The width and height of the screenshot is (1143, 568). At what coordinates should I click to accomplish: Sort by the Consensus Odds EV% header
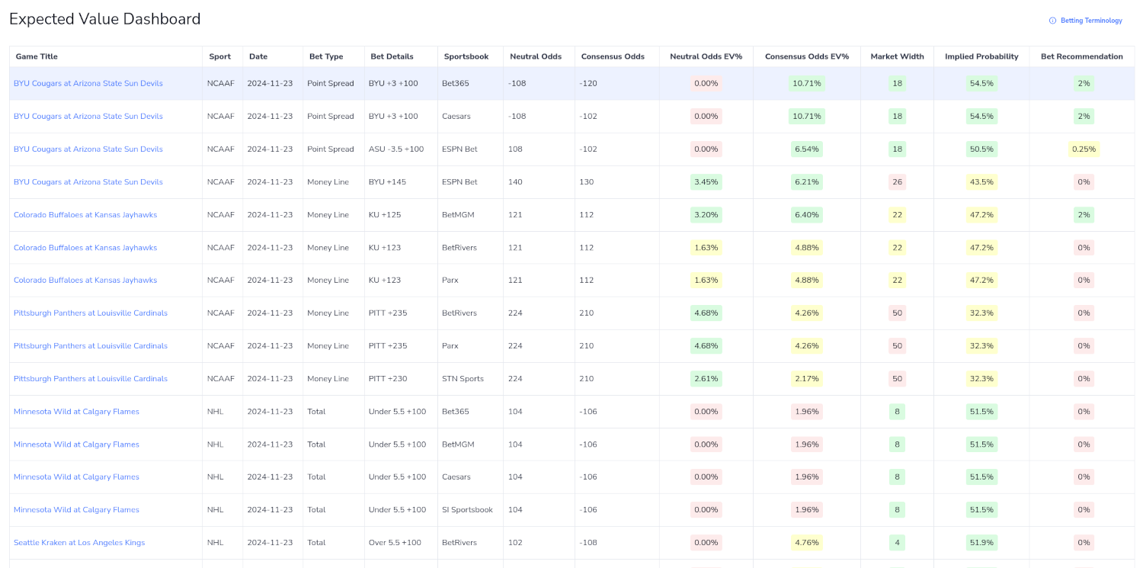(807, 56)
